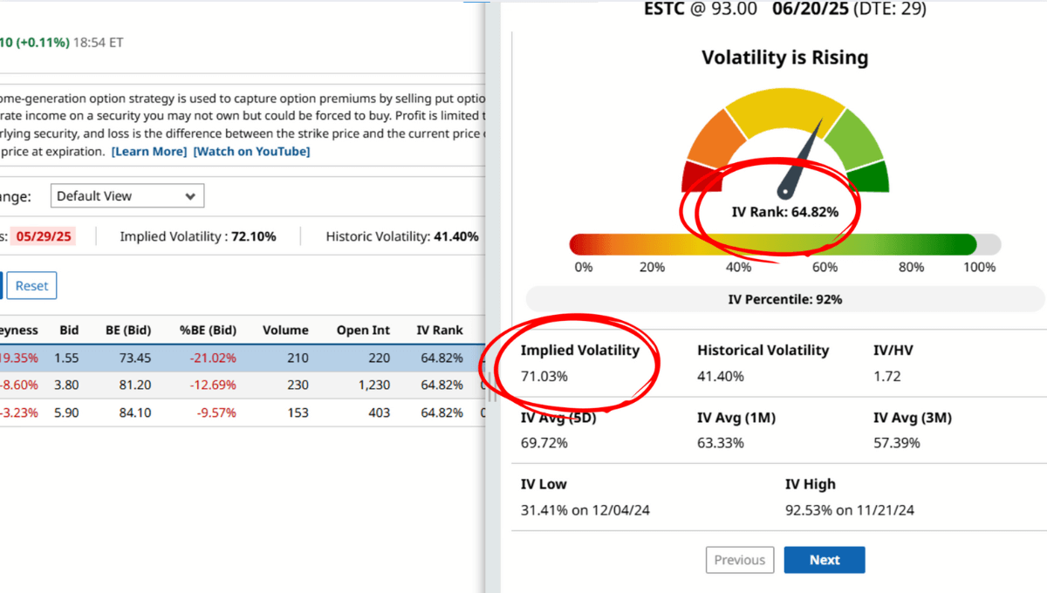This screenshot has height=593, width=1047.
Task: Expand the view range selector chevron
Action: click(190, 195)
